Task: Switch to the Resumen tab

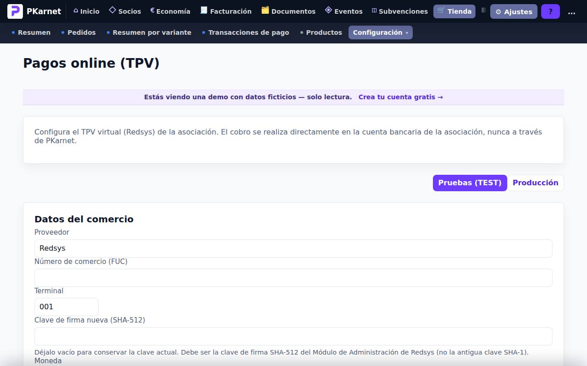Action: pyautogui.click(x=31, y=32)
